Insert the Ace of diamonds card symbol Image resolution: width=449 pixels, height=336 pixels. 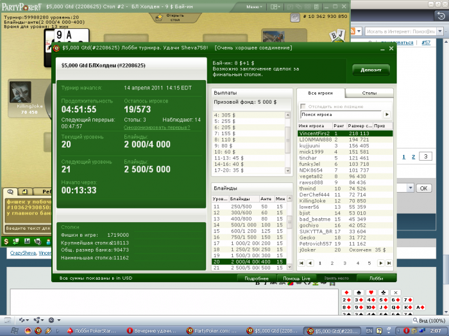click(420, 307)
